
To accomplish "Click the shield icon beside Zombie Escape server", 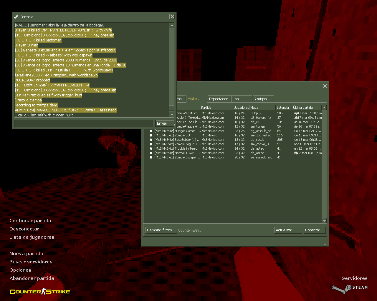I will click(151, 157).
